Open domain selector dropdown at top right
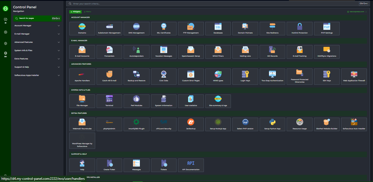This screenshot has width=373, height=182. pyautogui.click(x=357, y=12)
